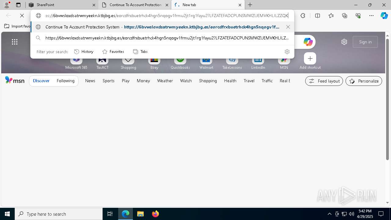
Task: Show hidden system tray icons
Action: coord(329,214)
